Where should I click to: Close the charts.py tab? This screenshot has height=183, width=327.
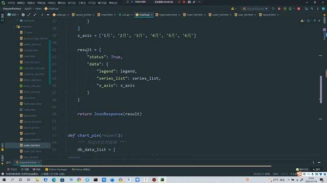pyautogui.click(x=152, y=15)
